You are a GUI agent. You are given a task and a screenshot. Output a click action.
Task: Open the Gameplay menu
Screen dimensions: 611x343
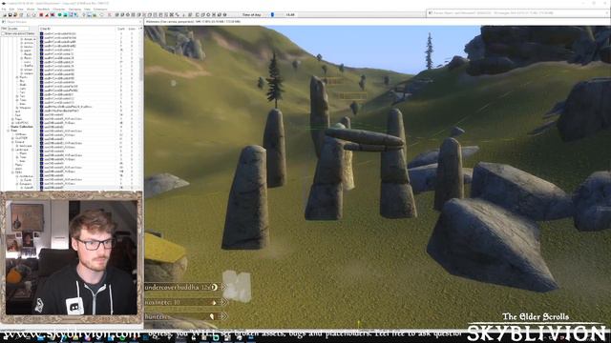[x=74, y=9]
